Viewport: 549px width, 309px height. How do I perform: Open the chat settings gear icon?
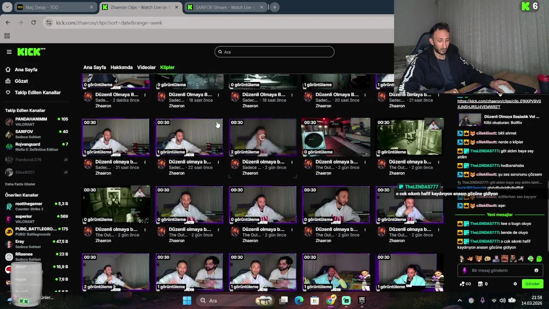(x=515, y=284)
